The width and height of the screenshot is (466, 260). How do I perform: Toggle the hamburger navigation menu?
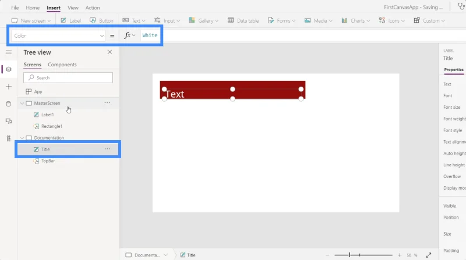(9, 52)
